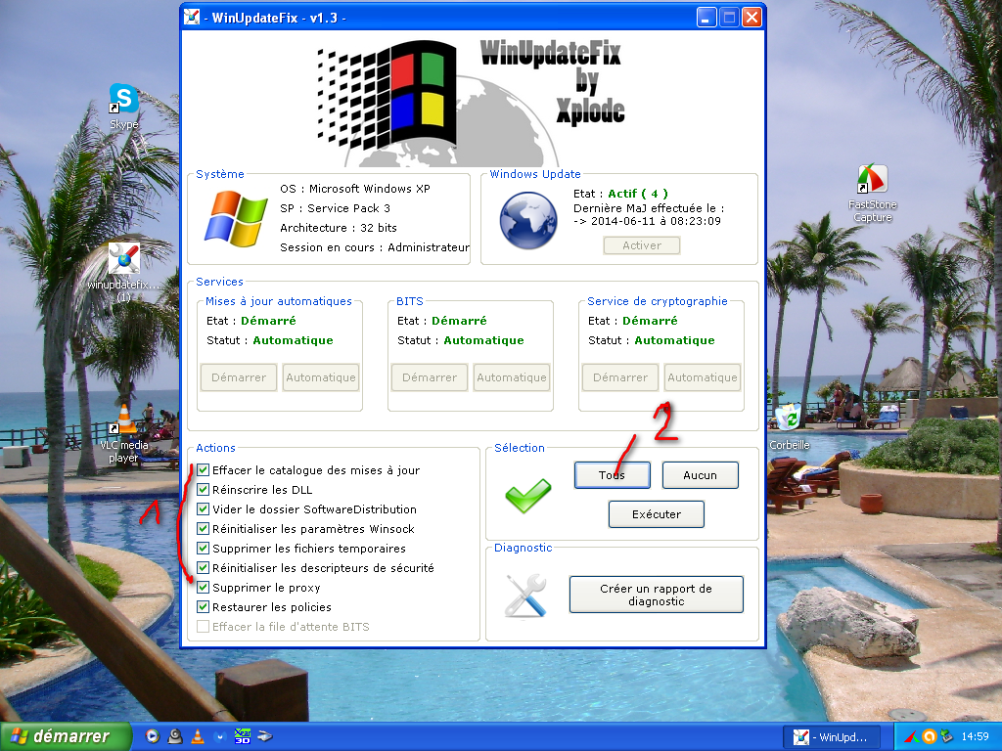This screenshot has width=1002, height=751.
Task: Launch Windows Media Player from quick launch
Action: point(152,736)
